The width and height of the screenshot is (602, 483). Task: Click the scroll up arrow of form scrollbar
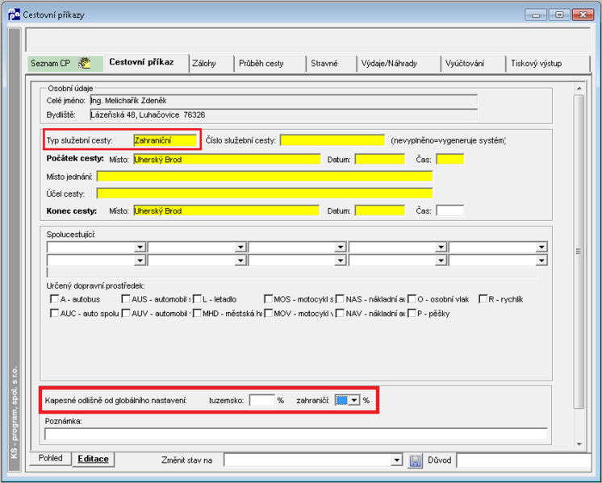[579, 89]
